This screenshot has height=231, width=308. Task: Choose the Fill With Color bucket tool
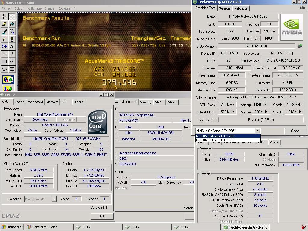point(12,24)
